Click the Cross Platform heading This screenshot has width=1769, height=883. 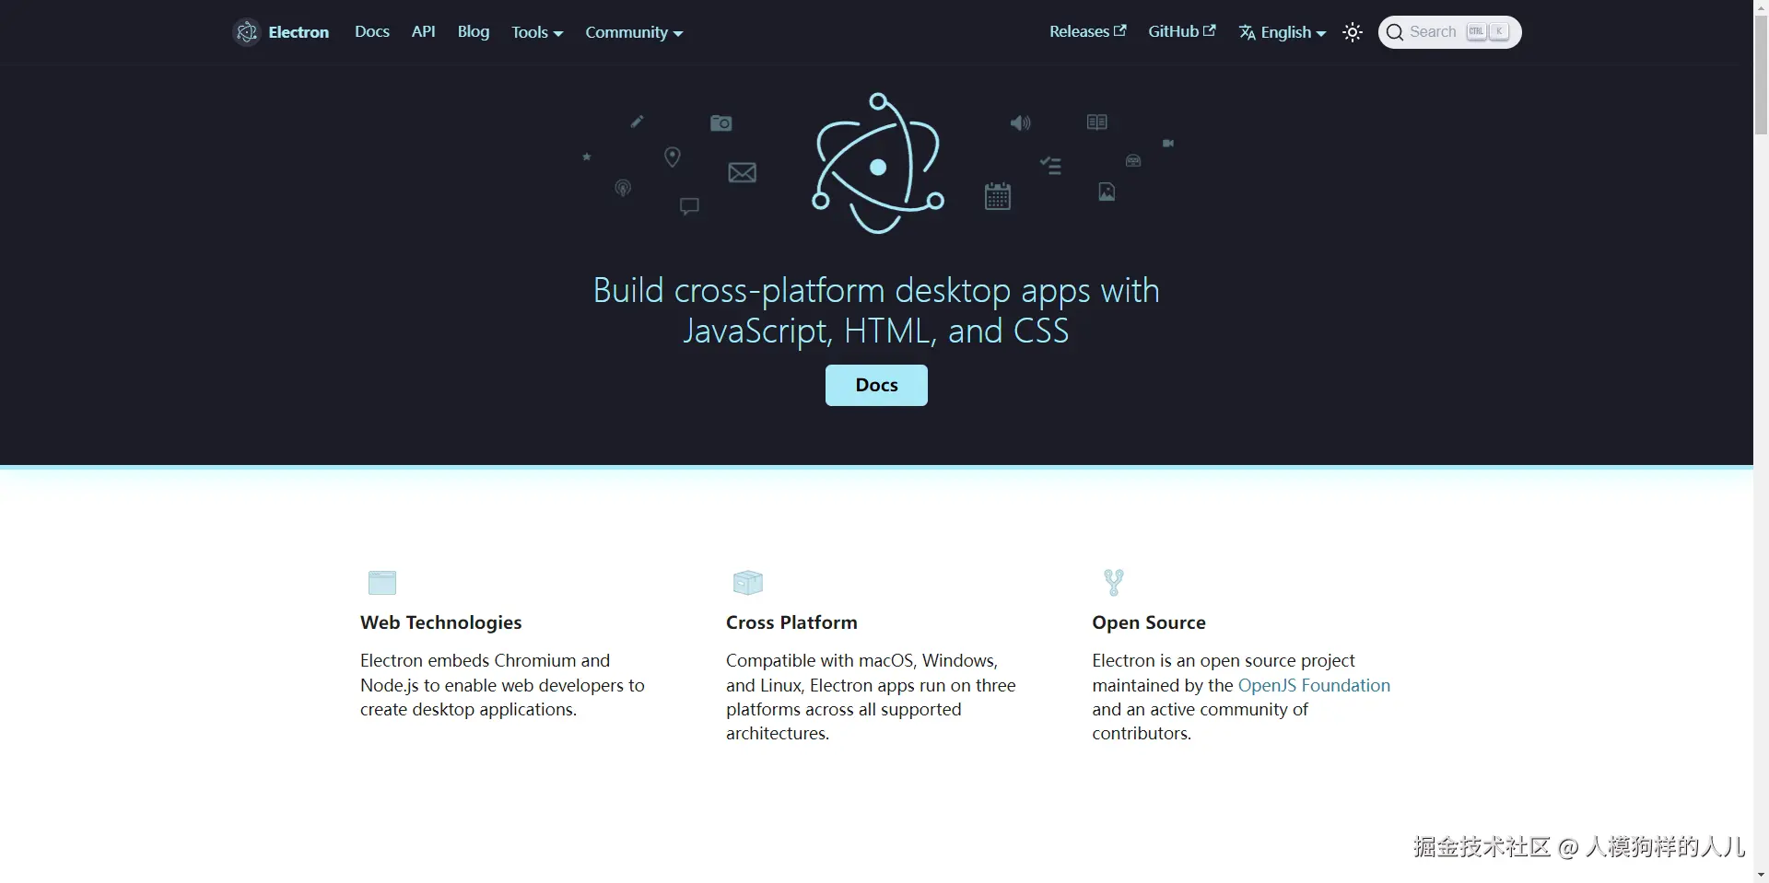tap(791, 622)
